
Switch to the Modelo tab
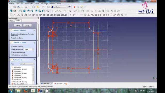(12, 21)
